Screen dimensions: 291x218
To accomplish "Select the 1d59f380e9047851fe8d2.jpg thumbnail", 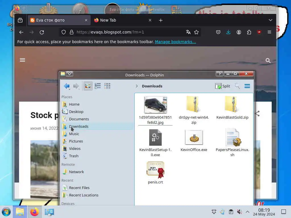I will click(155, 105).
